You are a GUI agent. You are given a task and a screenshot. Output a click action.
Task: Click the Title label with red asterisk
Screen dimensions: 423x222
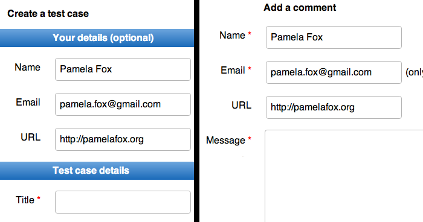[28, 200]
